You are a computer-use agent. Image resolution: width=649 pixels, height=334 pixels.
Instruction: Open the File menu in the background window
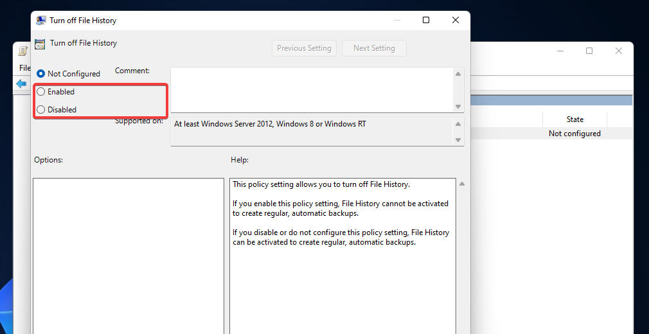(24, 68)
